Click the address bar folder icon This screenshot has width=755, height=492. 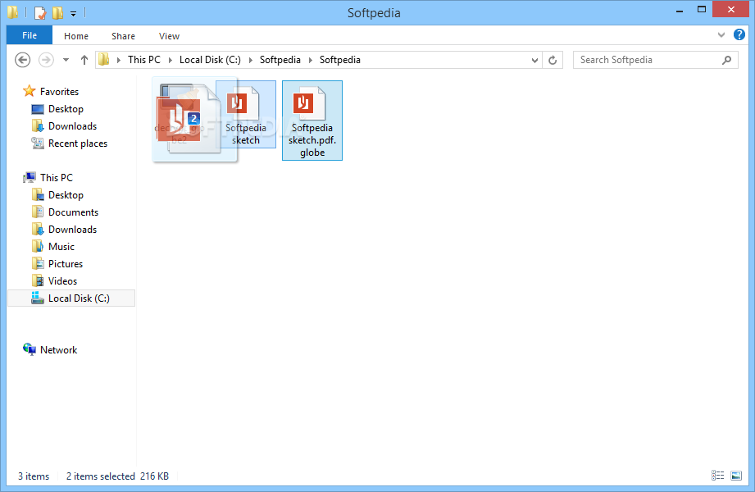click(104, 60)
